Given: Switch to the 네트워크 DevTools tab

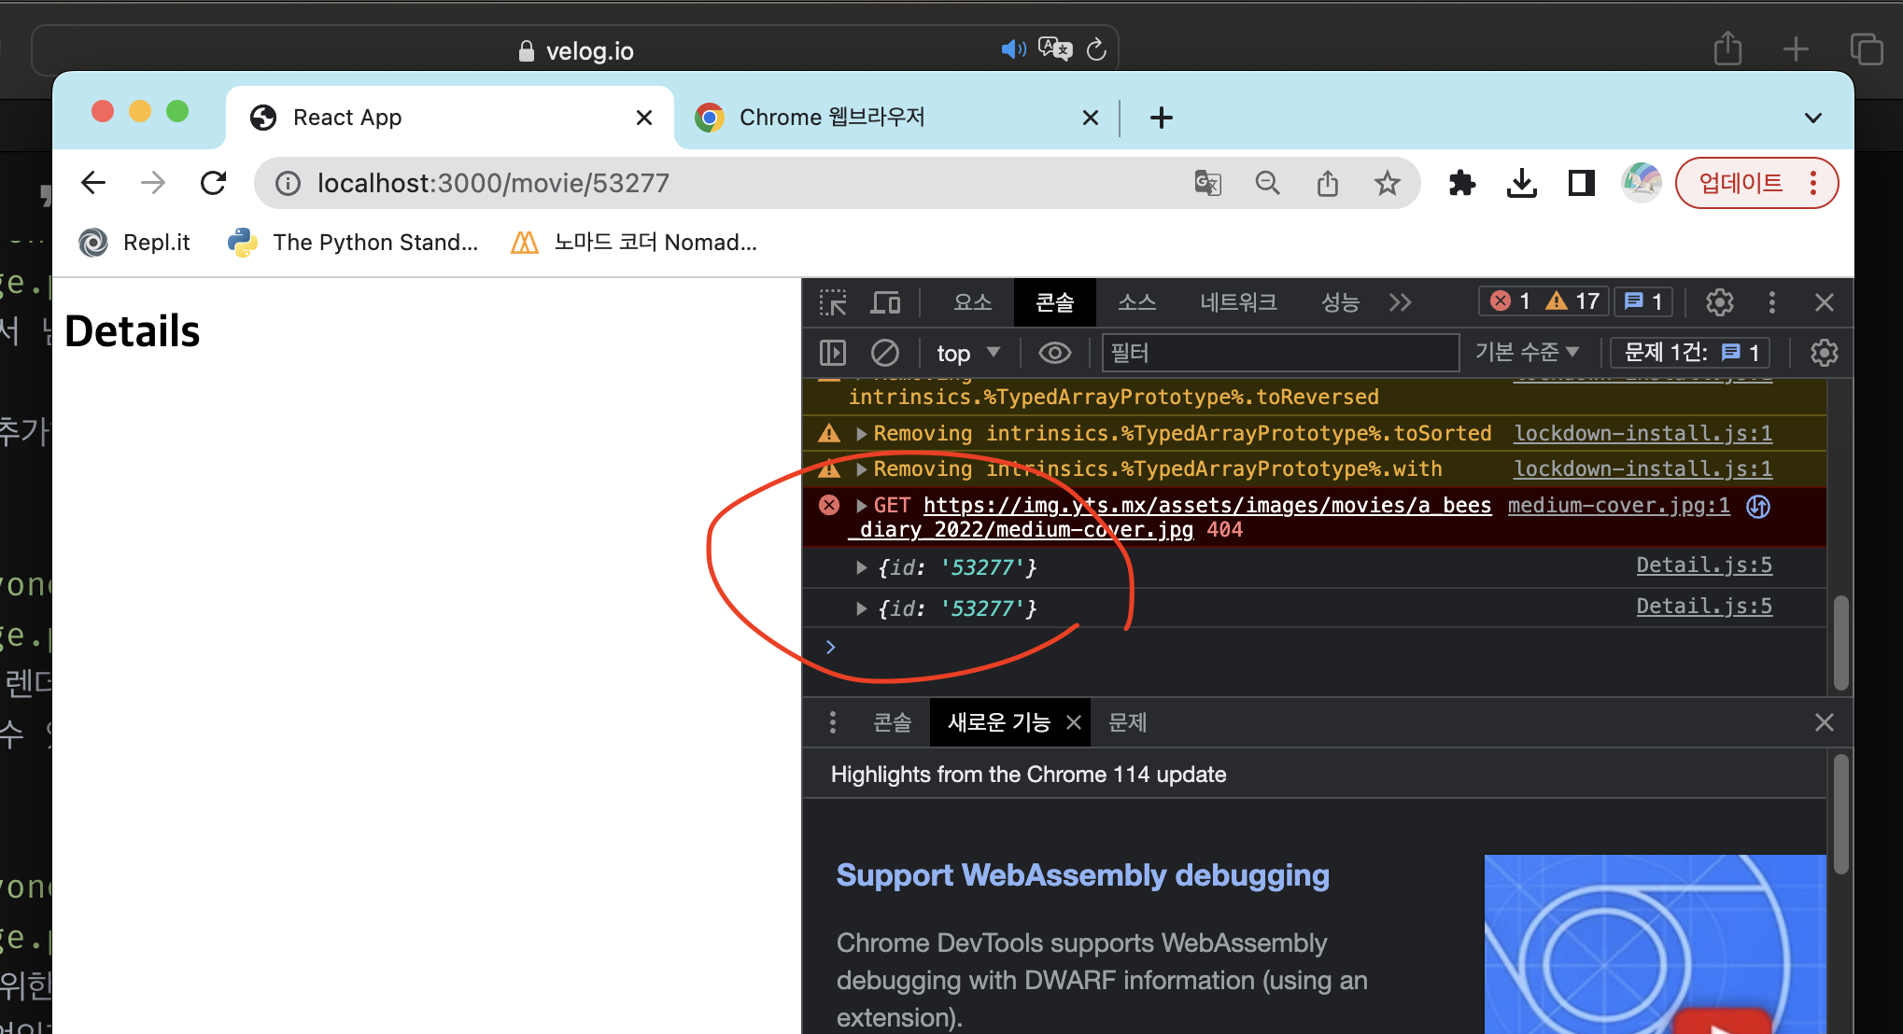Looking at the screenshot, I should [1237, 302].
